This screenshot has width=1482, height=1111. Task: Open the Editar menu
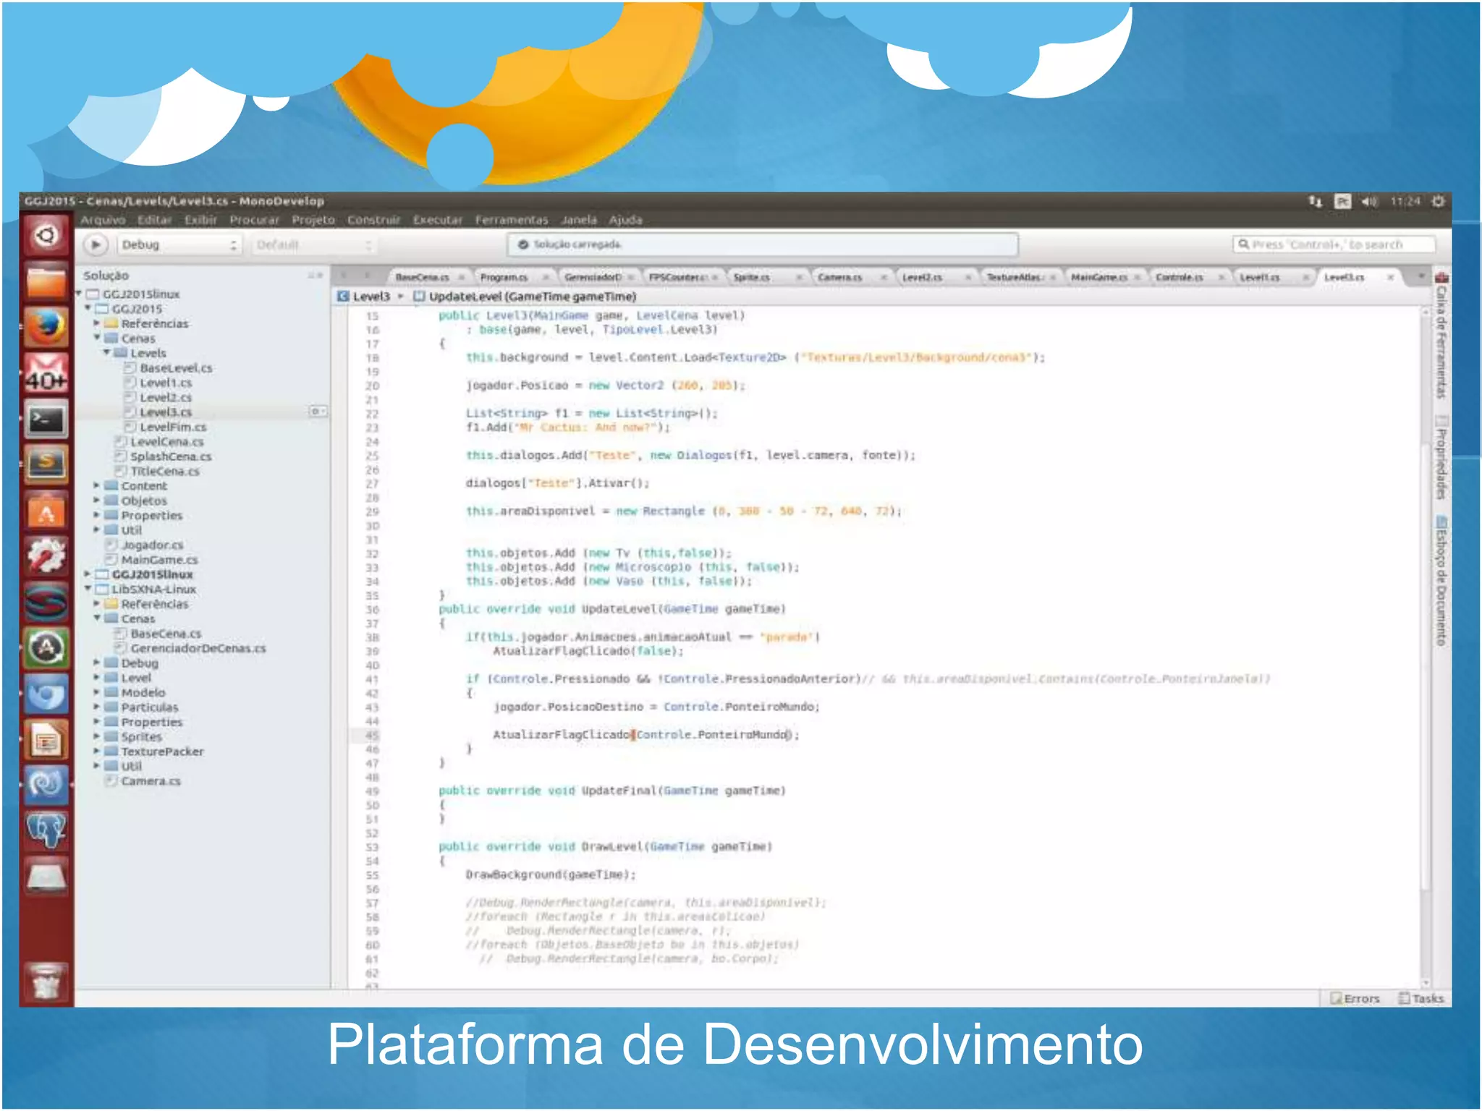154,220
